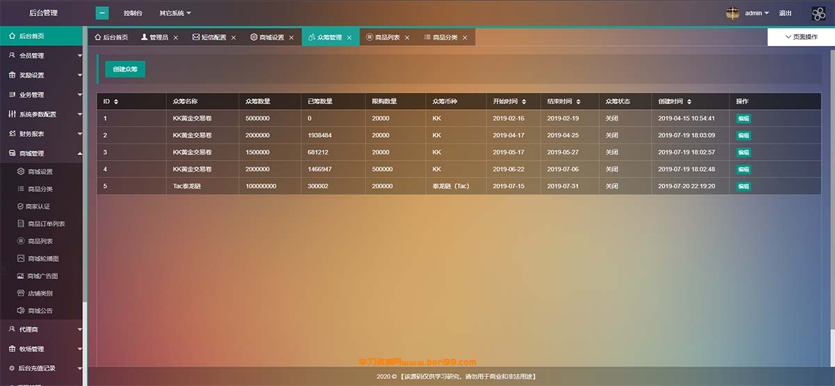This screenshot has height=386, width=835.
Task: Open the 其它系统 dropdown
Action: click(x=175, y=13)
